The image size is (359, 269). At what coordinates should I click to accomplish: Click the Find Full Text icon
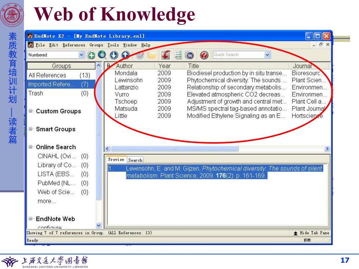tap(140, 55)
